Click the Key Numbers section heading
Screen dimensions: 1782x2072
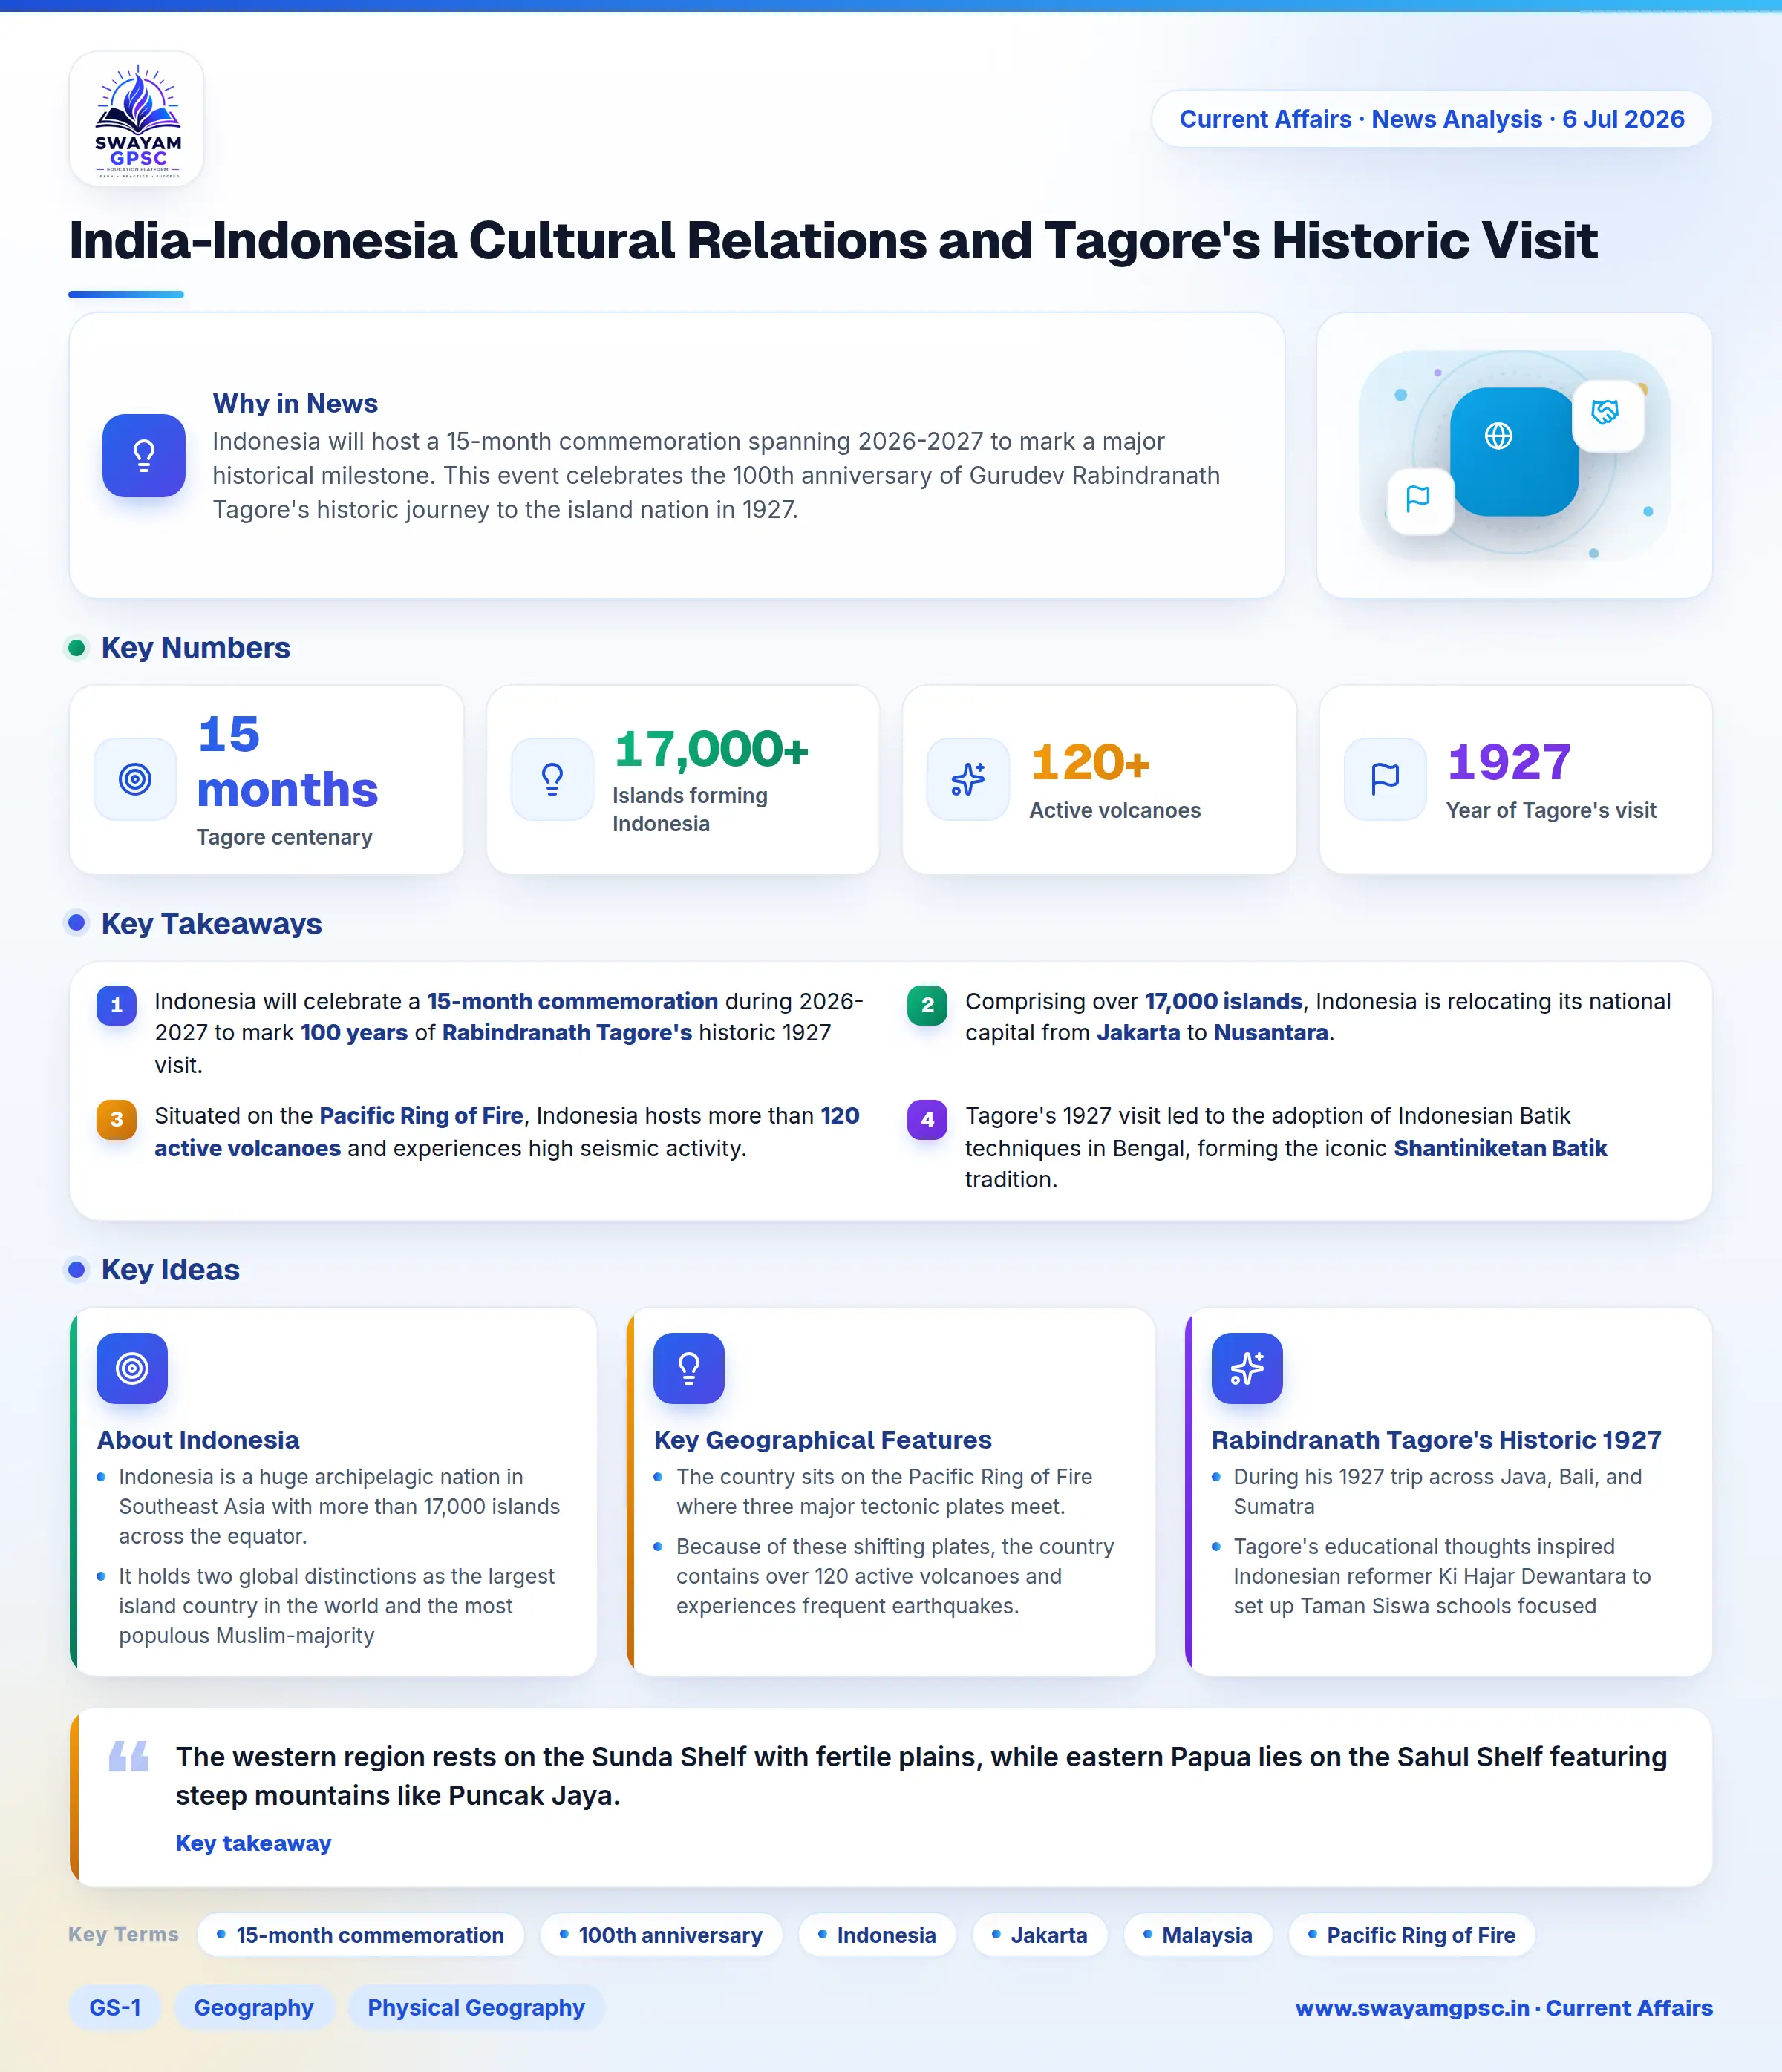coord(196,648)
